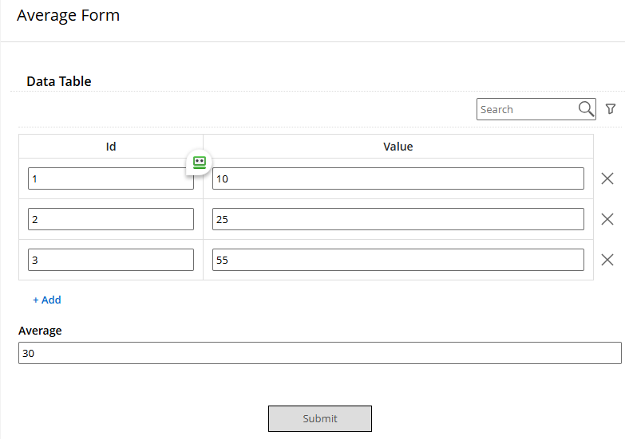
Task: Click the search magnifier icon
Action: pyautogui.click(x=586, y=108)
